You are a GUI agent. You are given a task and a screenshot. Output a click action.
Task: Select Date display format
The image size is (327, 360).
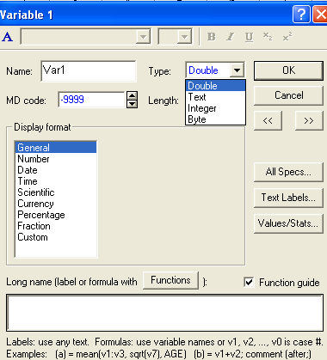(56, 170)
